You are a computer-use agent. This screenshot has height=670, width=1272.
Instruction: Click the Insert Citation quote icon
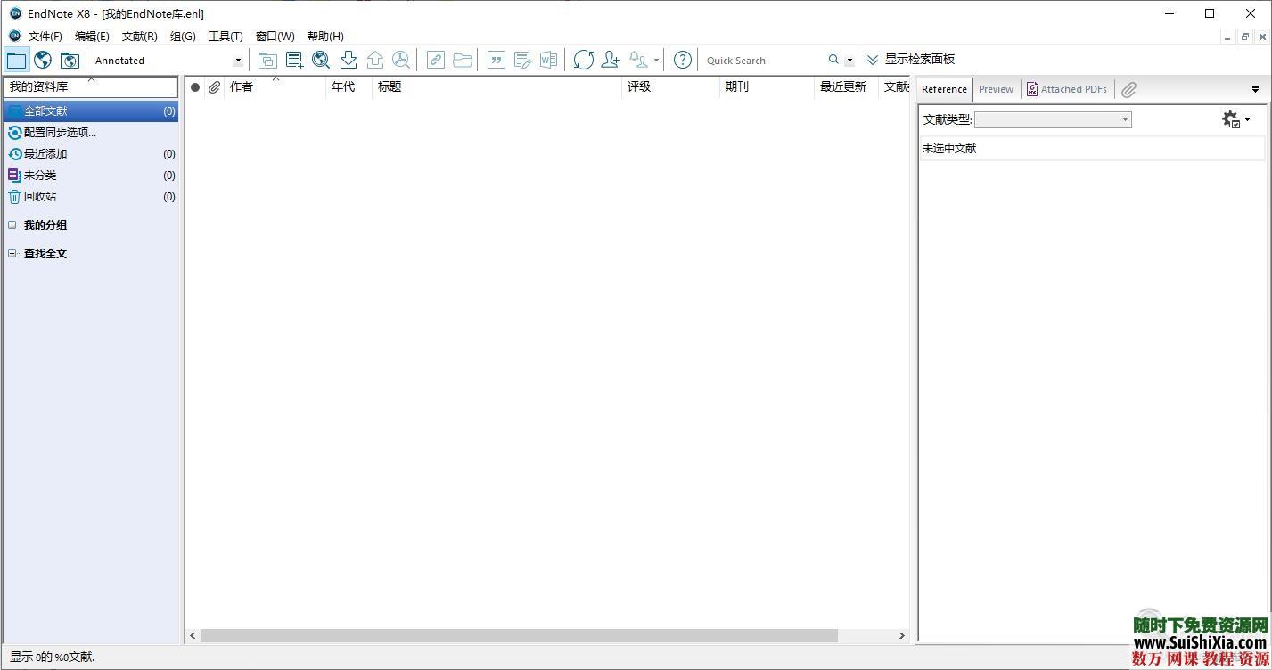tap(496, 60)
